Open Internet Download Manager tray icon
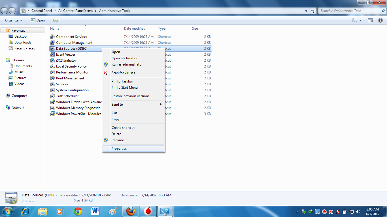Viewport: 387px width, 217px height. (x=311, y=212)
